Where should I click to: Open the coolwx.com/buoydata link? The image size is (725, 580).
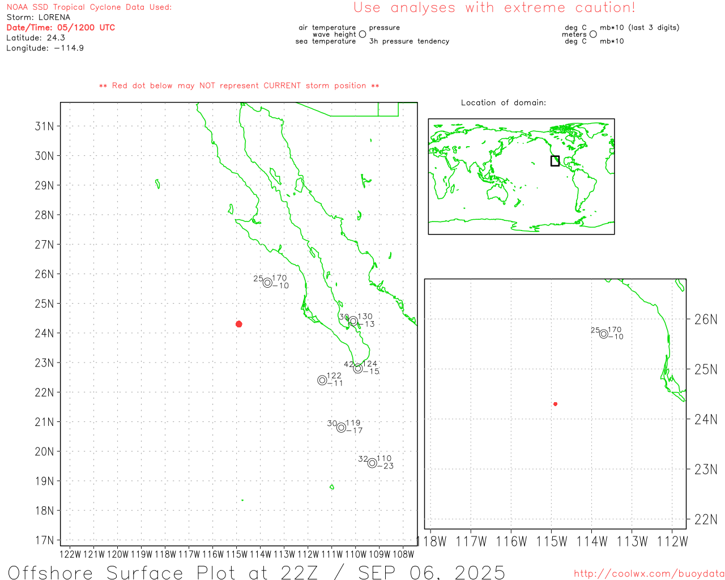pyautogui.click(x=649, y=574)
